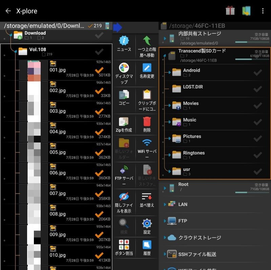The image size is (271, 270).
Task: Go back with the arrow beside X-plore
Action: [8, 11]
